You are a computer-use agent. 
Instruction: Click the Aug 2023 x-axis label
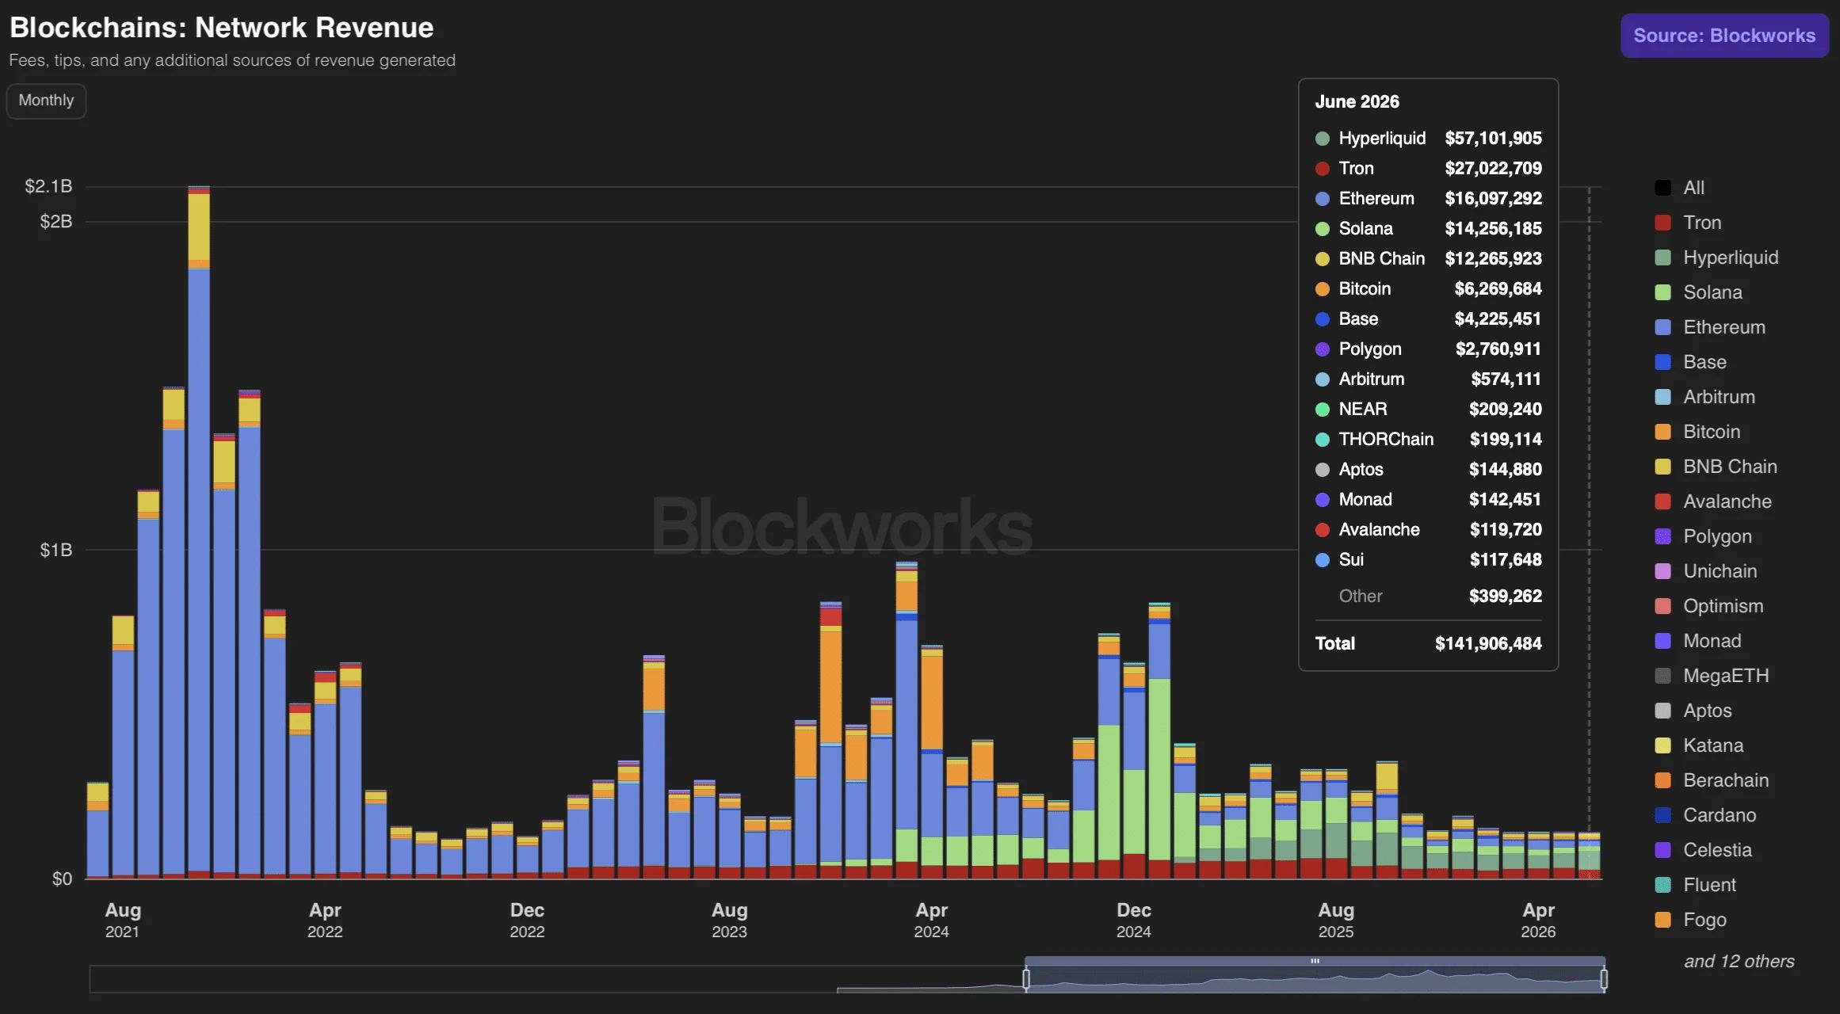[x=729, y=920]
